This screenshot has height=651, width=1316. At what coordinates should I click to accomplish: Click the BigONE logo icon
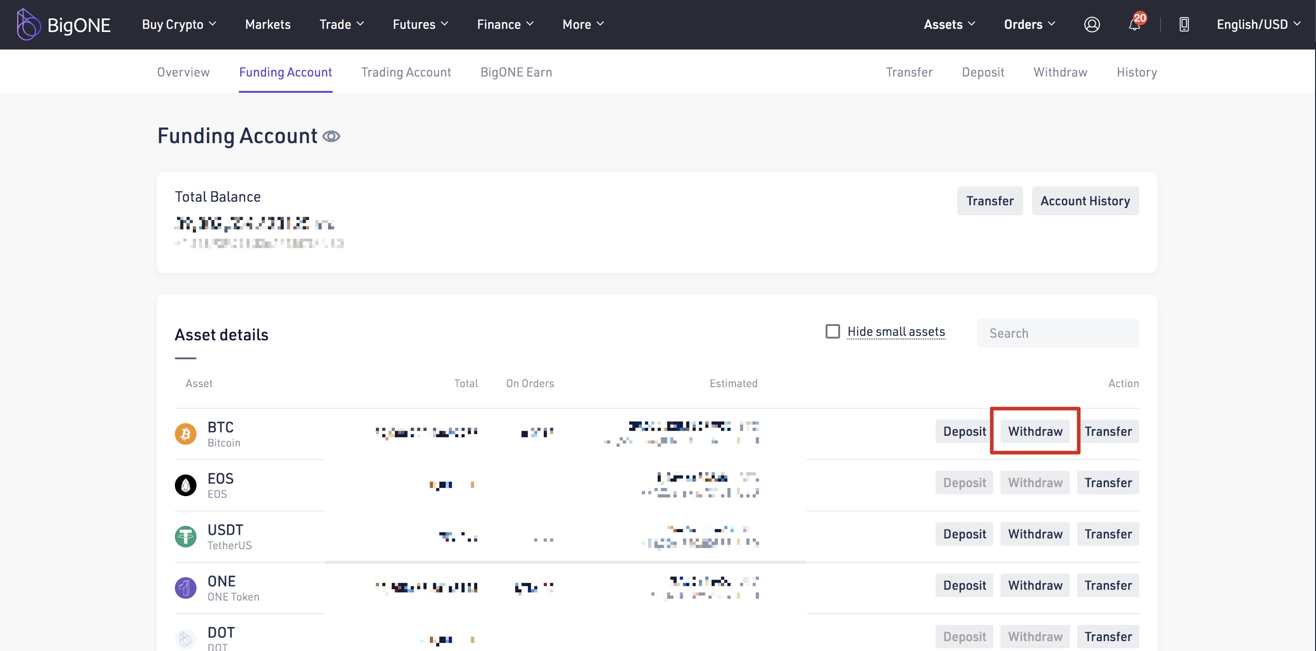coord(27,24)
